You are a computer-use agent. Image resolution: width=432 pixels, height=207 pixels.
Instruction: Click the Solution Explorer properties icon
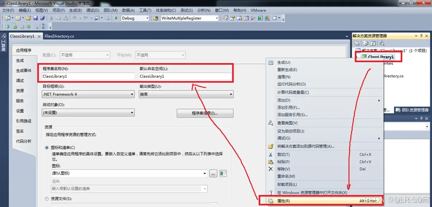pos(357,43)
